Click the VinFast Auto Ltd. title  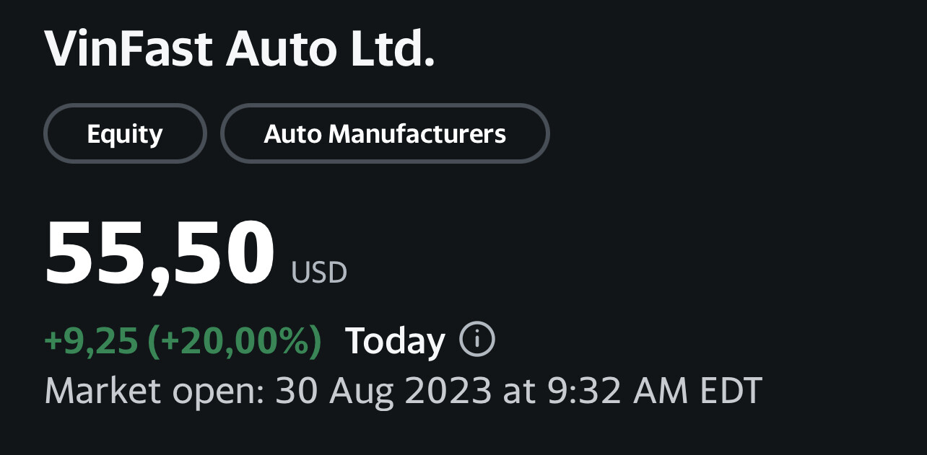240,50
